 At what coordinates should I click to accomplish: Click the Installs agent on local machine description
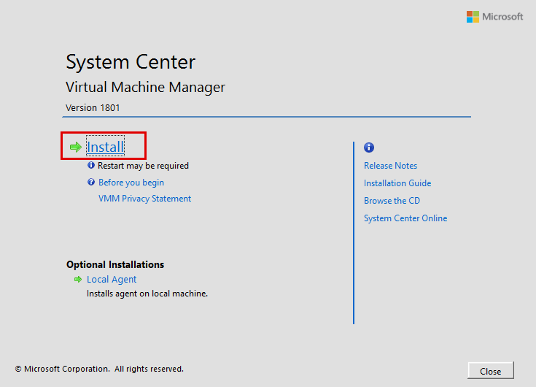click(147, 294)
